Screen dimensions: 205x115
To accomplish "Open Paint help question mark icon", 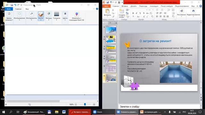I will [x=97, y=9].
